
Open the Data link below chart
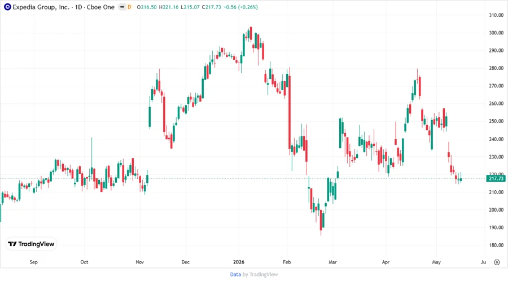235,275
